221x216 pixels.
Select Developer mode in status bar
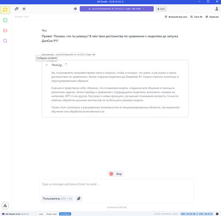tap(65, 214)
